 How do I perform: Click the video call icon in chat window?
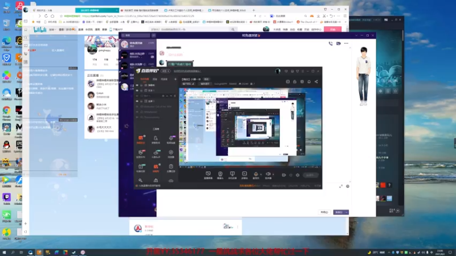point(338,44)
